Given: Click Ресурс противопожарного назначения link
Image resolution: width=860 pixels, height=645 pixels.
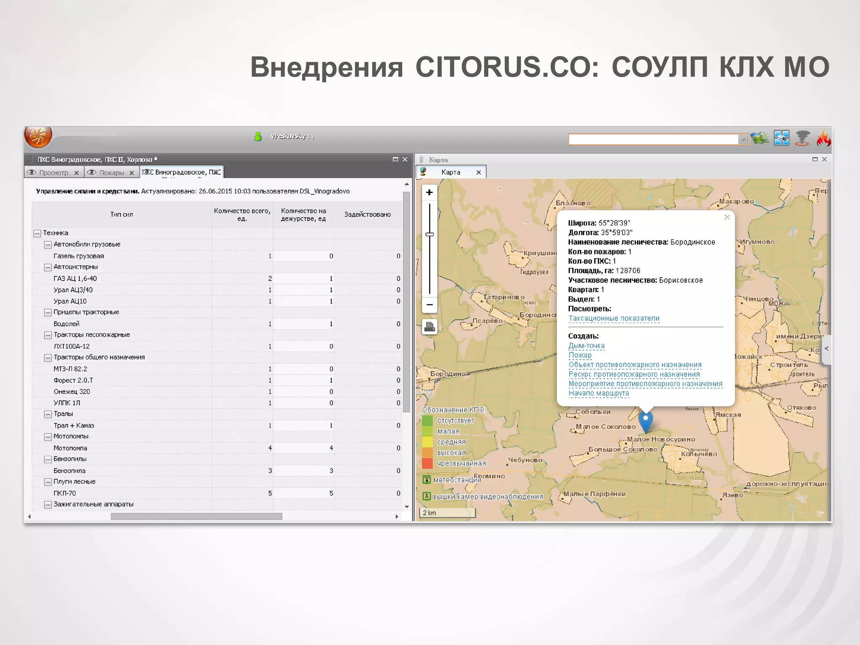Looking at the screenshot, I should coord(634,374).
